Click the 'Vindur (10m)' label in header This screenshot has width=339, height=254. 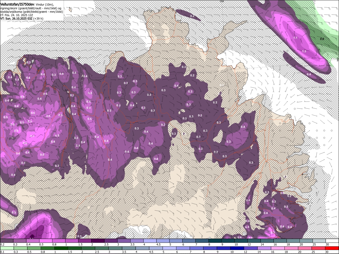click(x=44, y=5)
